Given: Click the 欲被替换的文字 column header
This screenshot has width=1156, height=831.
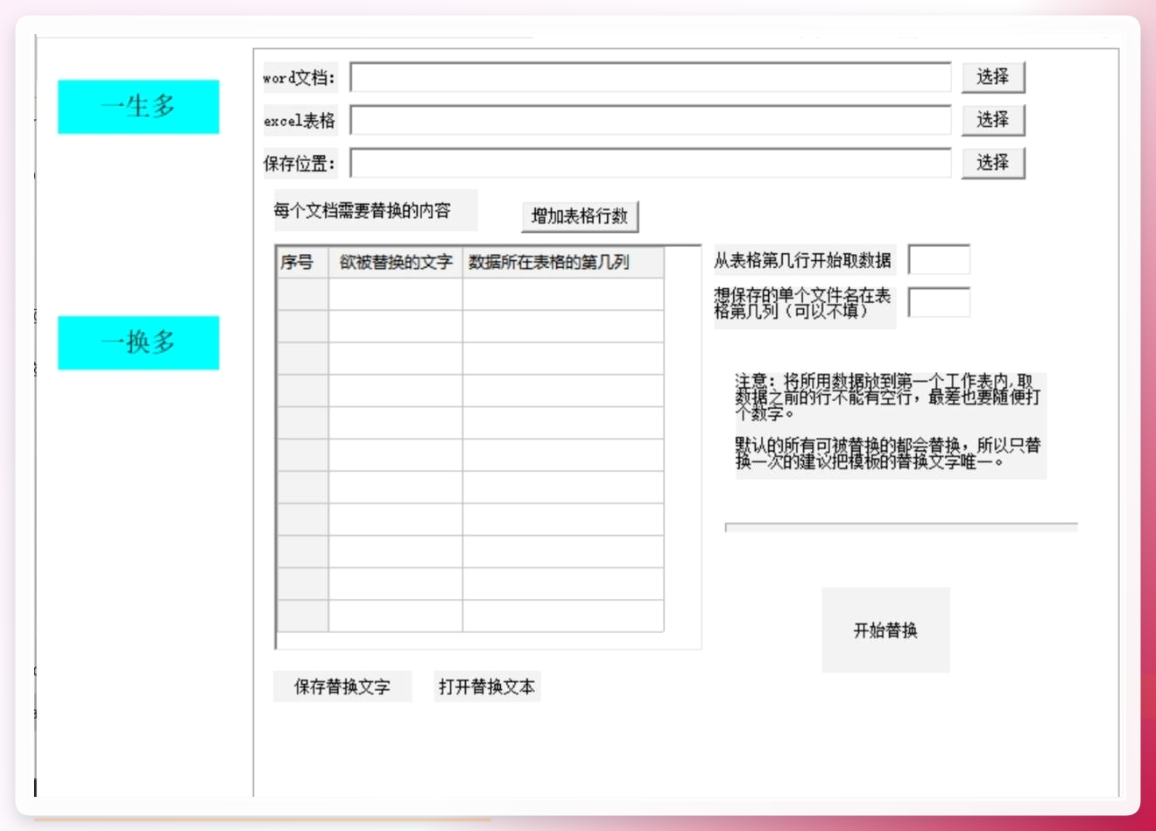Looking at the screenshot, I should point(396,263).
